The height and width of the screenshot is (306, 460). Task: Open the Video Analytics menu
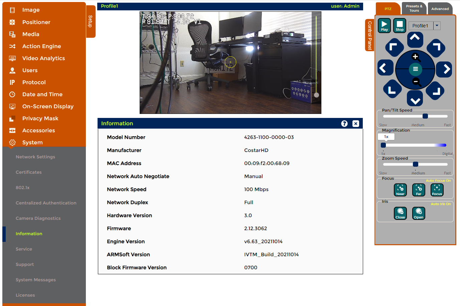(x=43, y=58)
